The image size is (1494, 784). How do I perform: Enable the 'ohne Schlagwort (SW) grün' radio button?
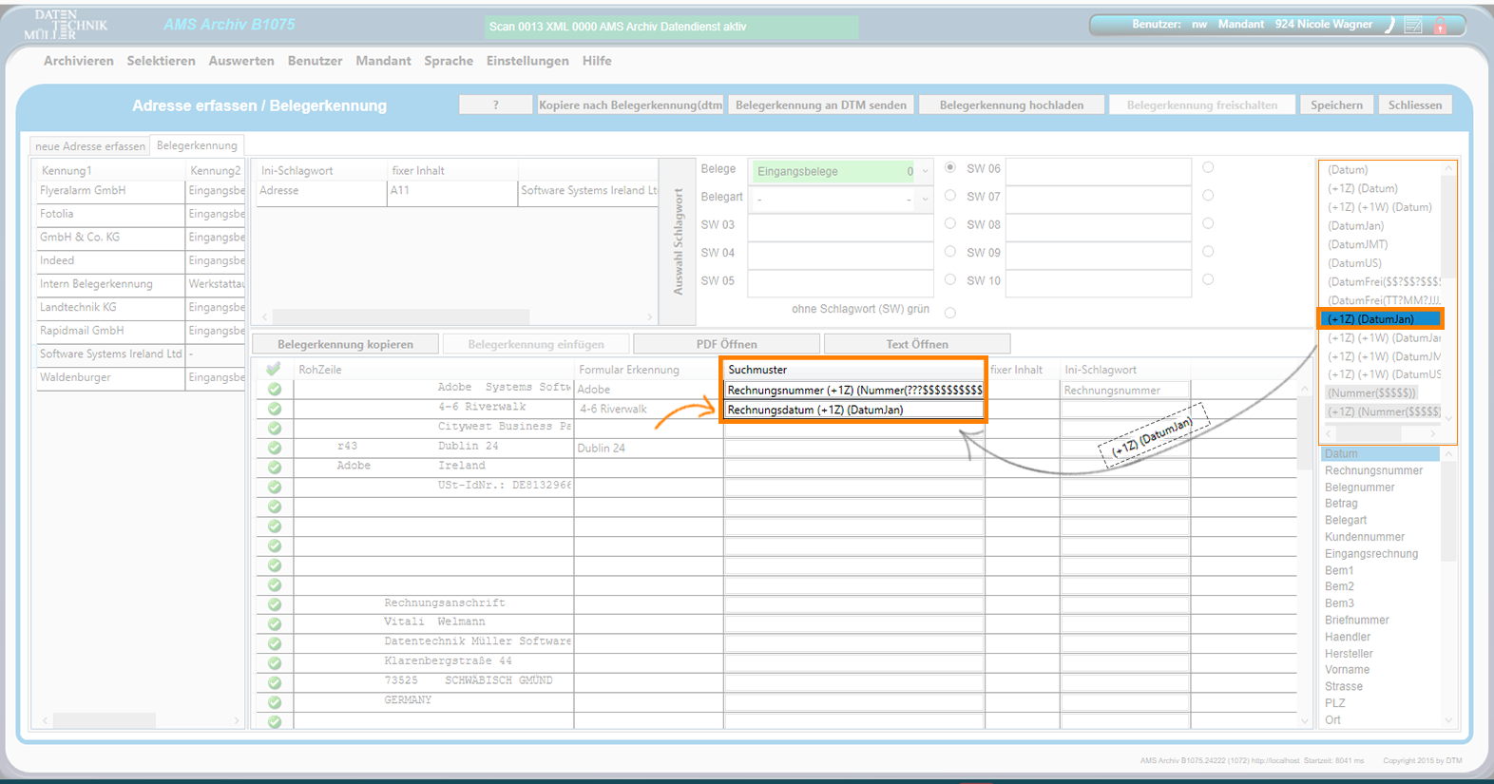950,313
